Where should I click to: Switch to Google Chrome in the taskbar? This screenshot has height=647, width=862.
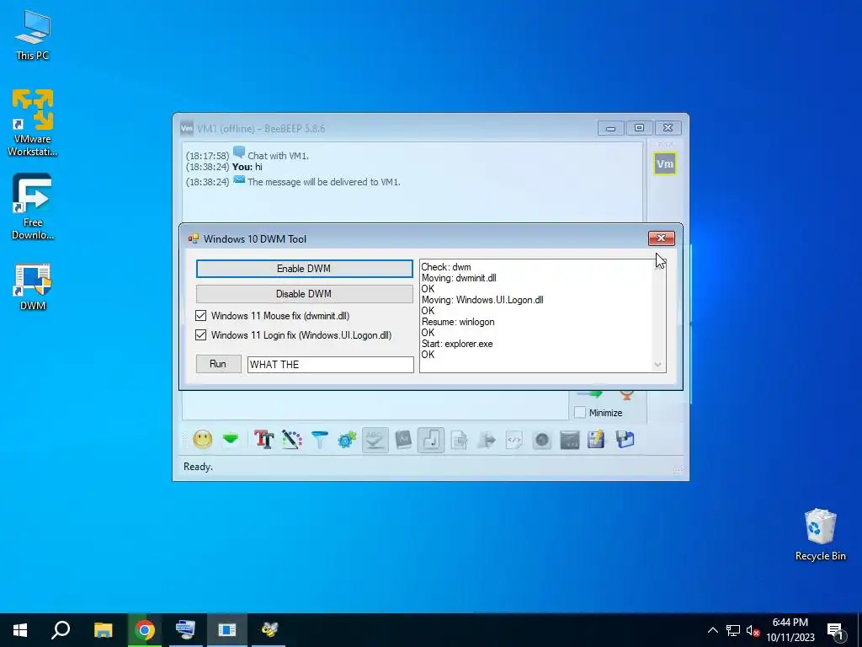(x=145, y=630)
